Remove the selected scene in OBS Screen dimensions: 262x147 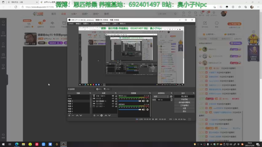click(73, 115)
